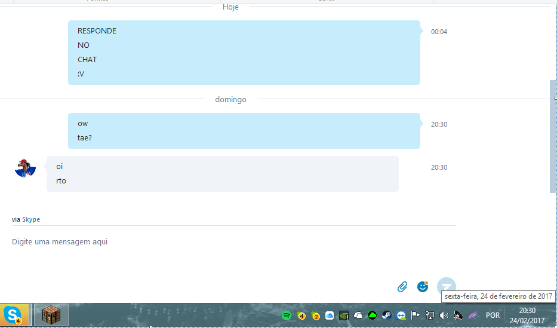Open the taskbar clock showing 20:30
Viewport: 557px width, 328px height.
pos(527,315)
